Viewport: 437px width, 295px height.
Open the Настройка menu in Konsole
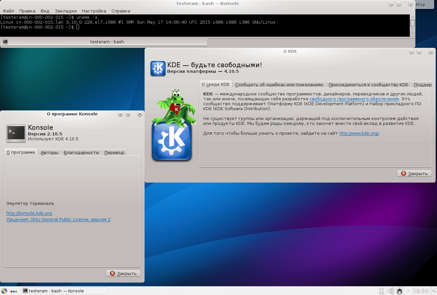(94, 11)
